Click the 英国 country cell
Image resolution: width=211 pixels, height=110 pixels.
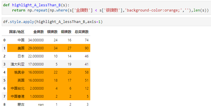(21, 80)
